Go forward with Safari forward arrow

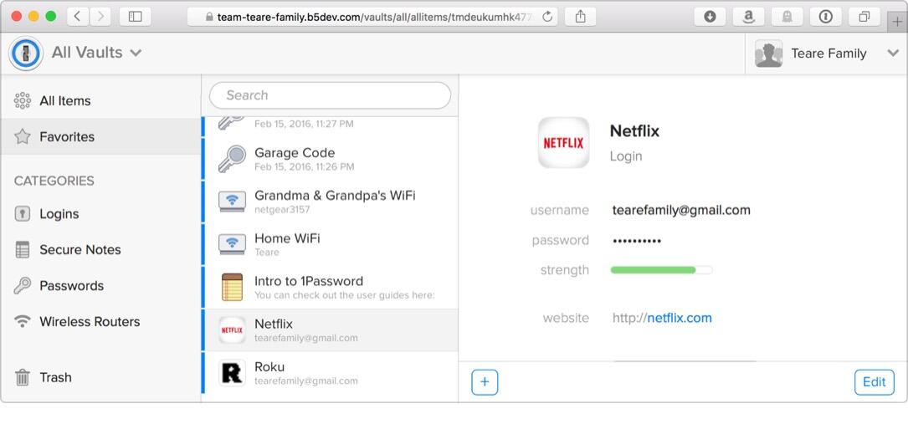(x=100, y=17)
